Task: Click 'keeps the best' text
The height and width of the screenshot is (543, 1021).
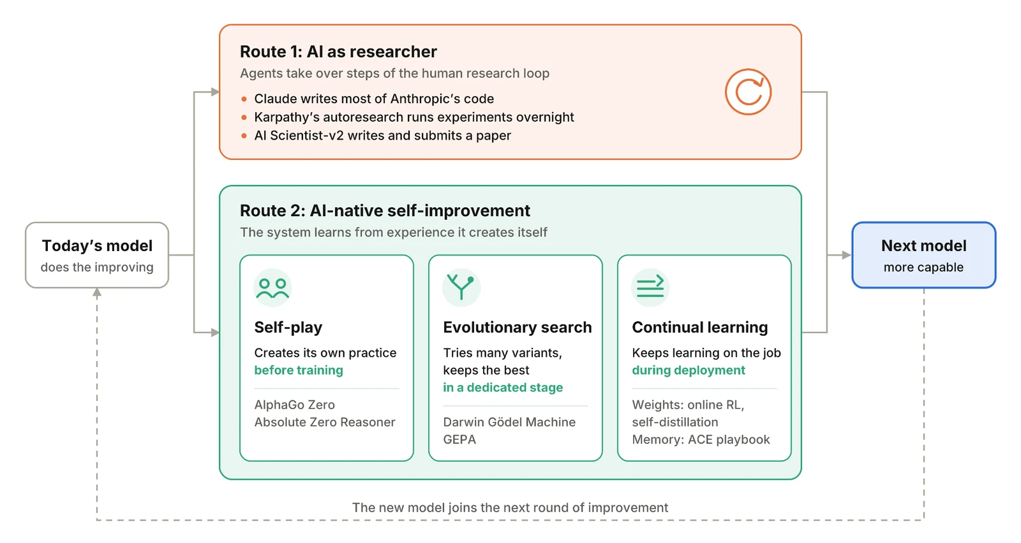Action: tap(486, 370)
